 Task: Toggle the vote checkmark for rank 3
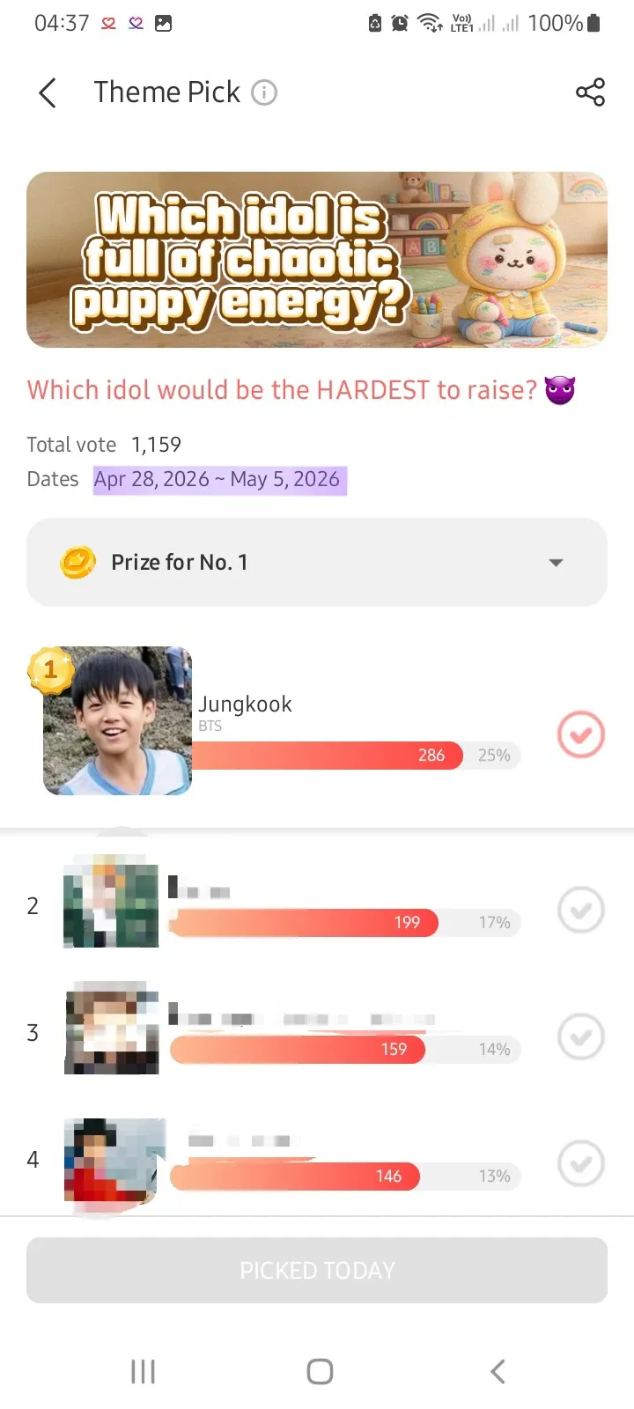[581, 1036]
